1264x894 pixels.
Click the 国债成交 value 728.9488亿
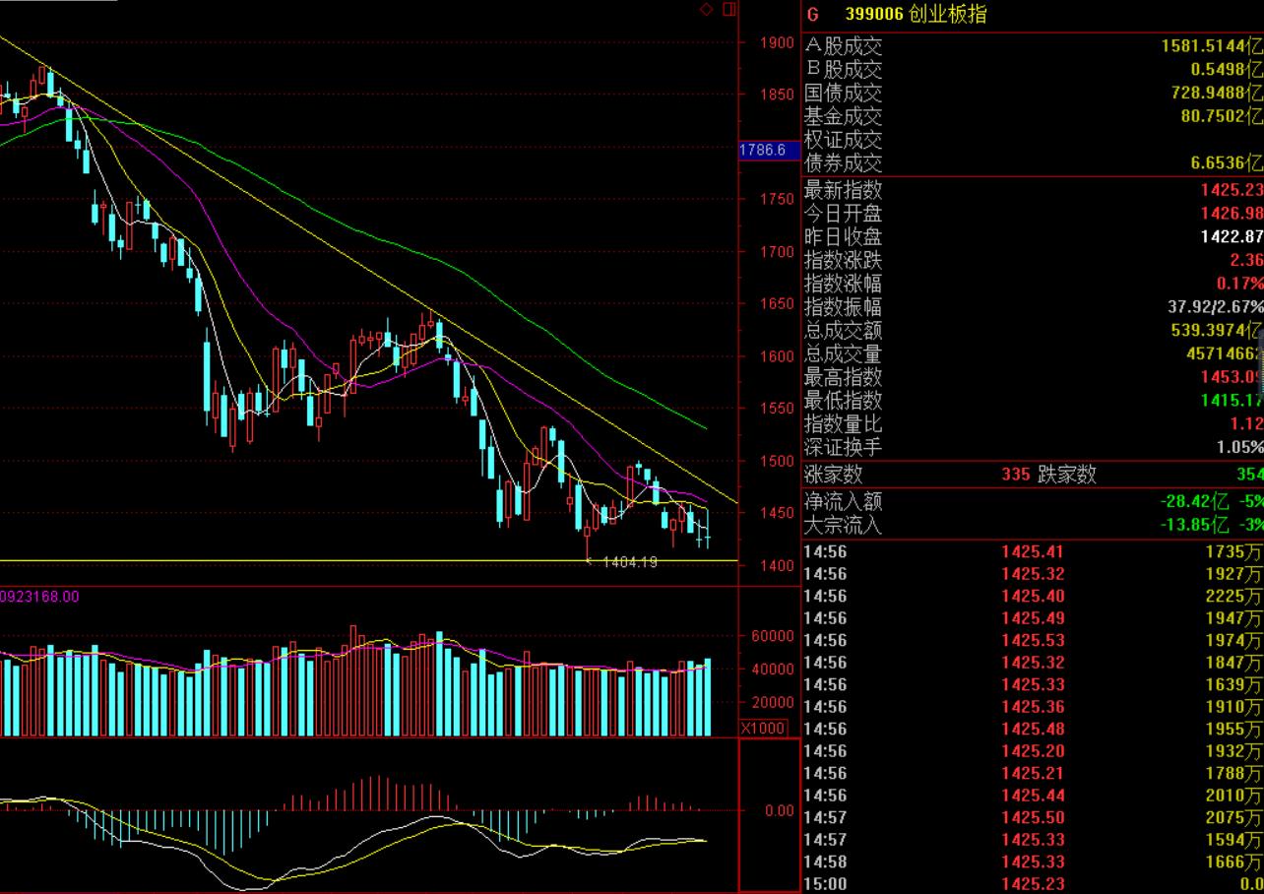[1217, 94]
